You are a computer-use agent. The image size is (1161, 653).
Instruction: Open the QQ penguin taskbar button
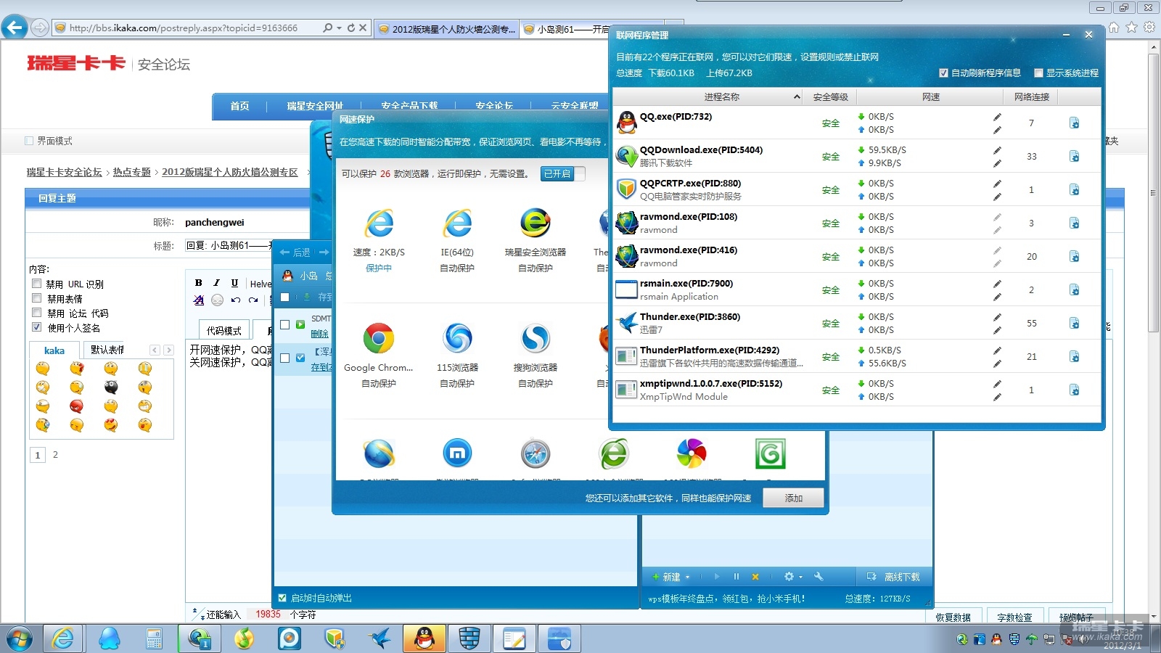point(424,638)
